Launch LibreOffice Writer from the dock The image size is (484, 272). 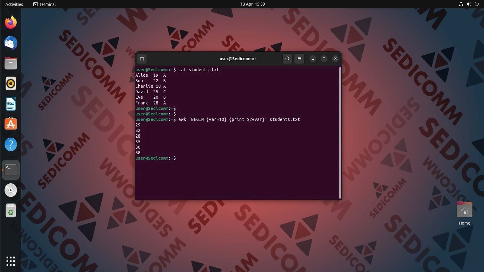[x=11, y=104]
